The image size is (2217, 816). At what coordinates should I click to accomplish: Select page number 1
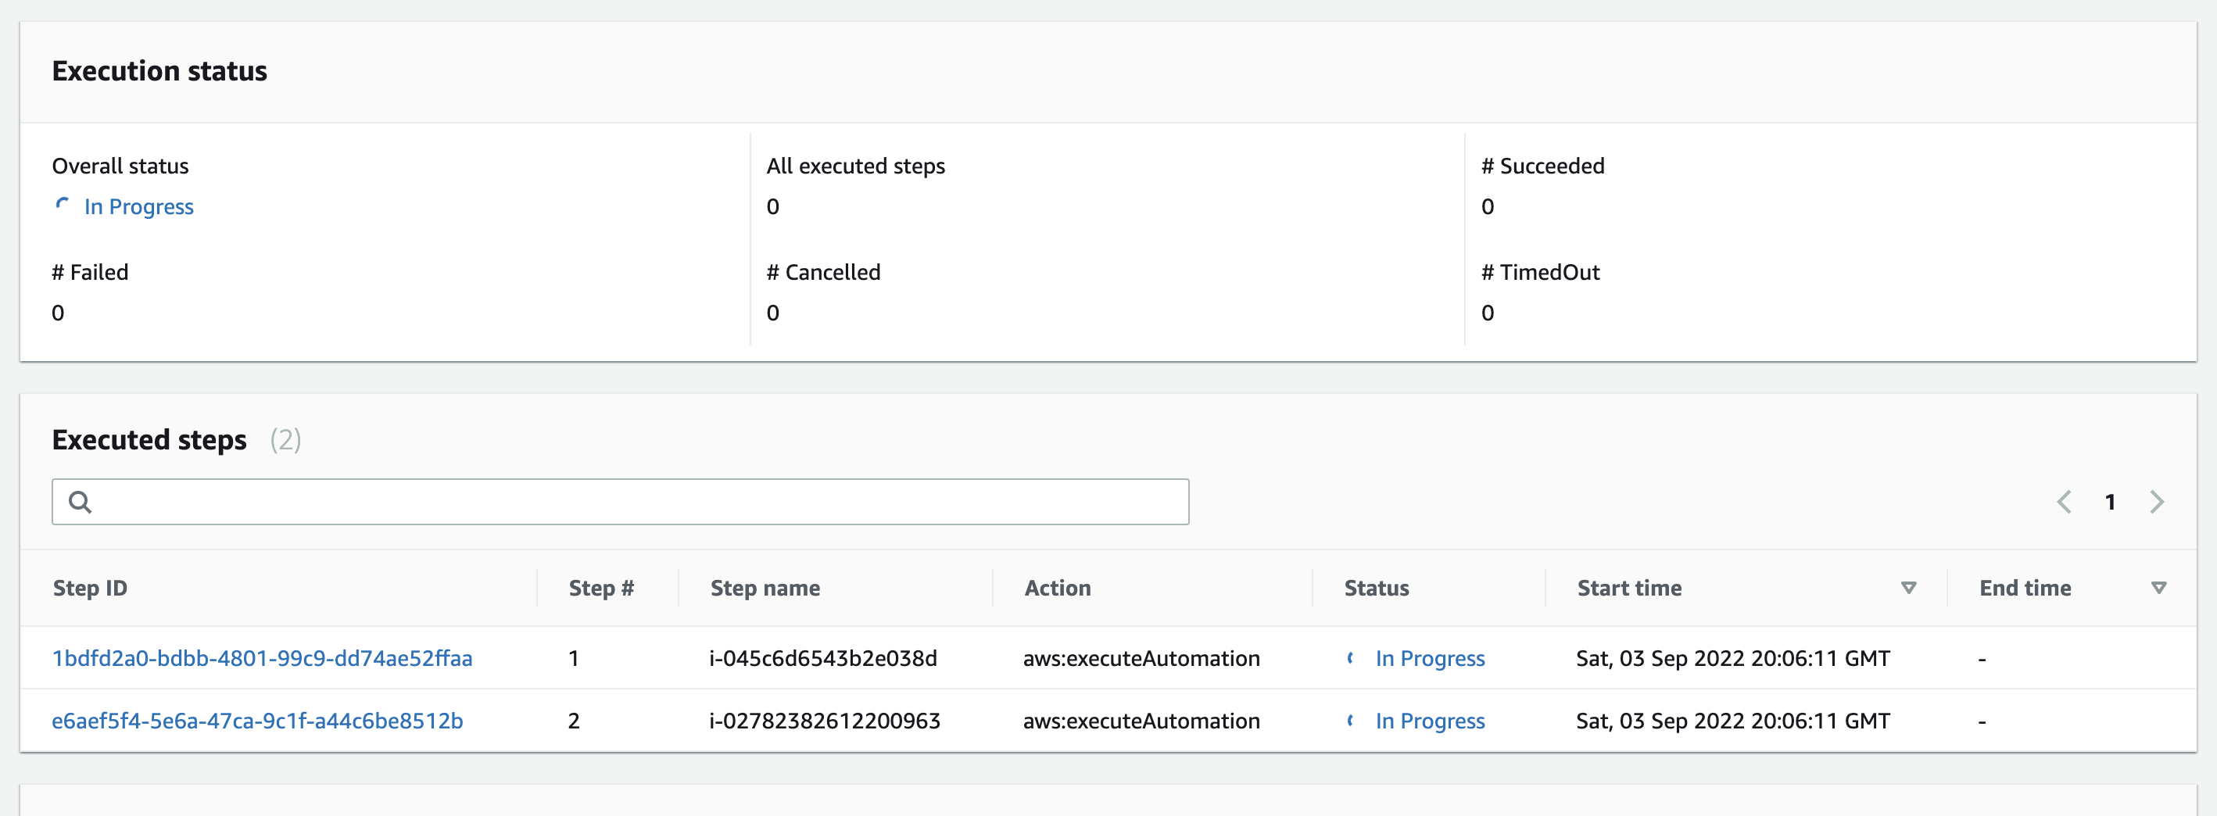click(2109, 502)
